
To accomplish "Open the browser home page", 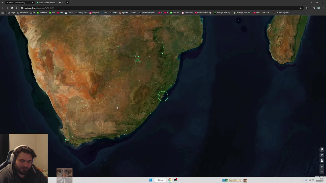I will pyautogui.click(x=17, y=8).
